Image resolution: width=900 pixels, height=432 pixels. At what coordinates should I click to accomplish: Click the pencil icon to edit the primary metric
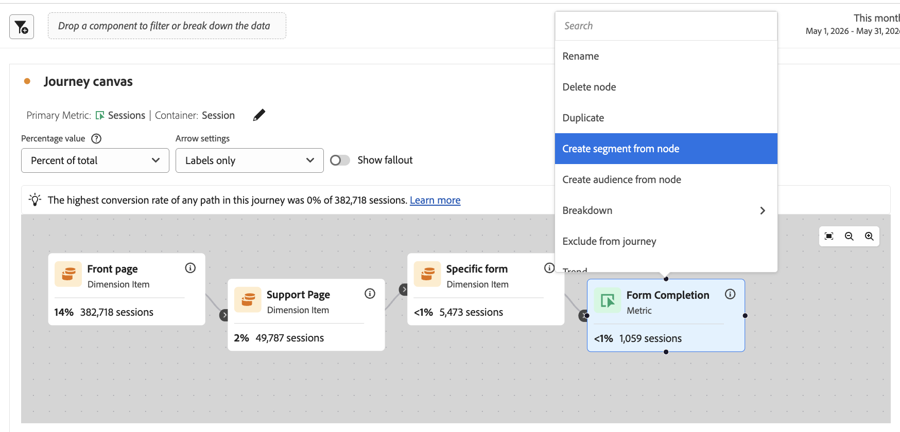pyautogui.click(x=259, y=115)
